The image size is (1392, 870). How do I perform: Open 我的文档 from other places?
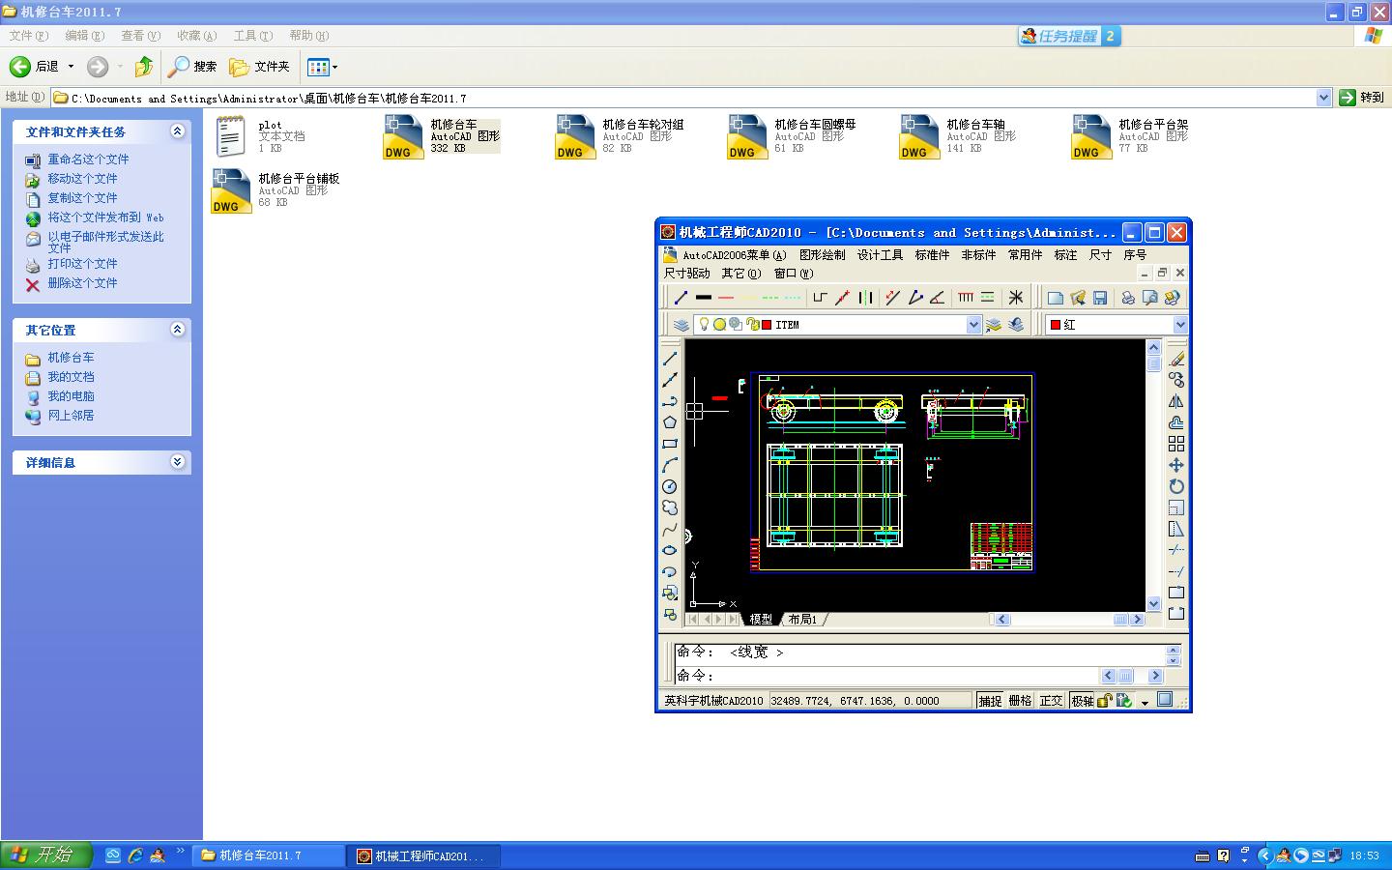71,377
